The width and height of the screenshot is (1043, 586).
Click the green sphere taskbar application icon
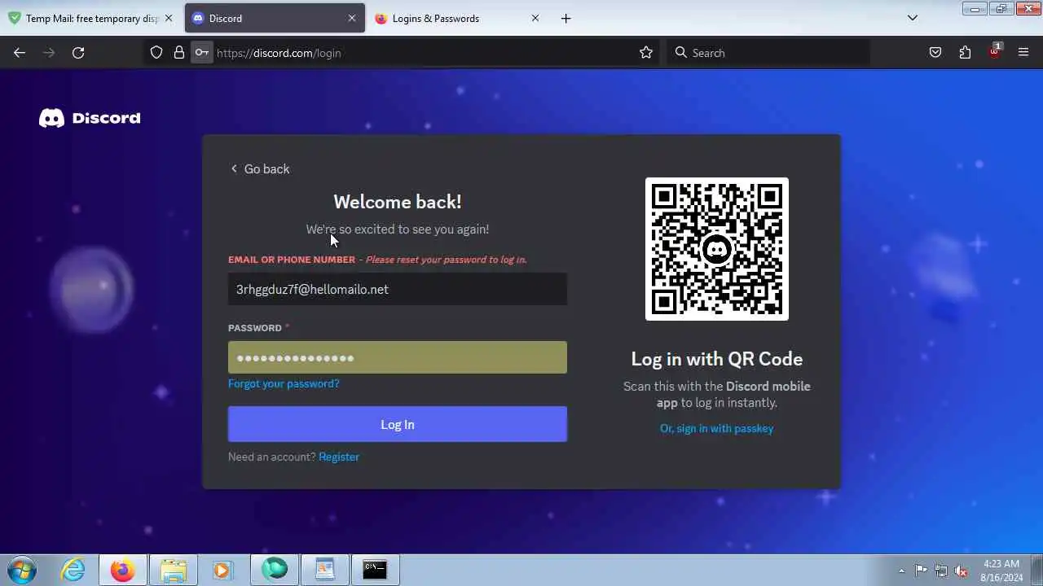pyautogui.click(x=275, y=570)
